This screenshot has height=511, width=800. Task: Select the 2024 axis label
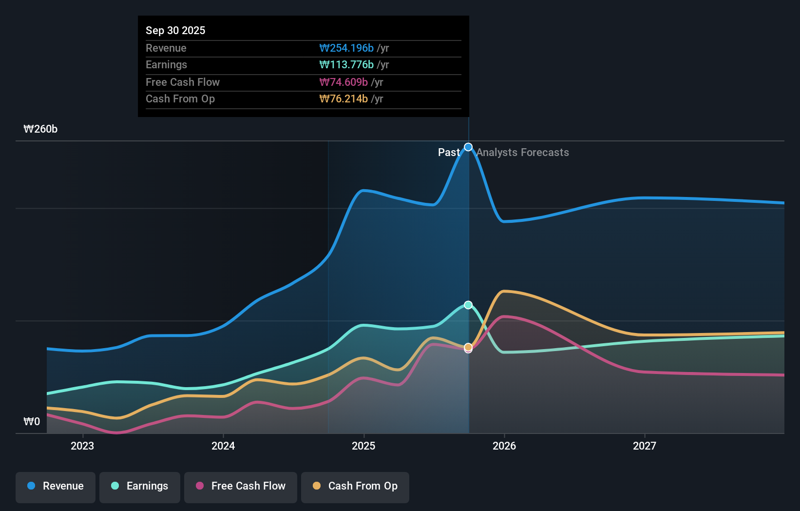click(x=223, y=446)
